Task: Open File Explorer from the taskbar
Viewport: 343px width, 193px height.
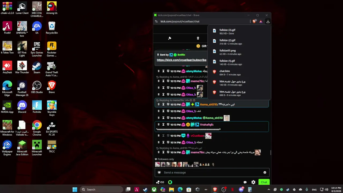Action: pos(171,190)
